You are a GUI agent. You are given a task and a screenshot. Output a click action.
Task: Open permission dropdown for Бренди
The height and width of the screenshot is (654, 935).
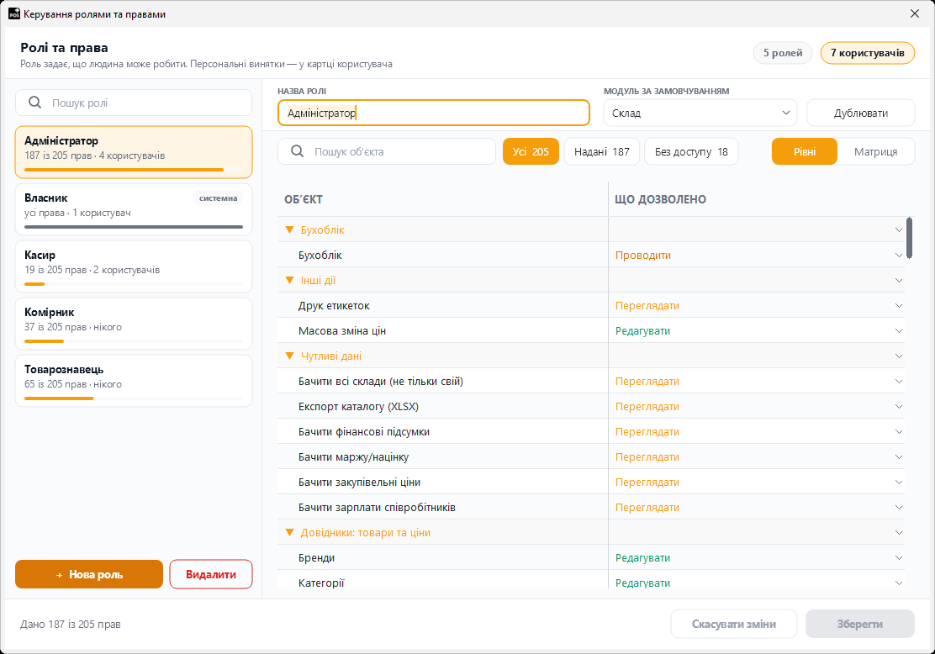(x=899, y=558)
